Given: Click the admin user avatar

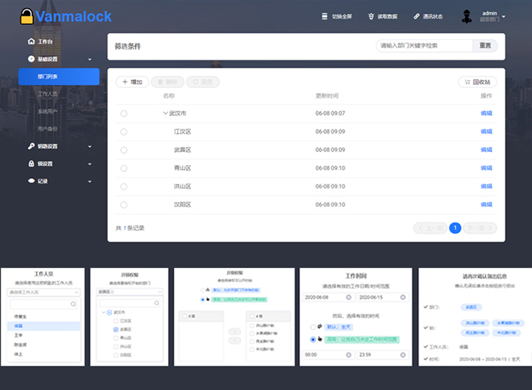Looking at the screenshot, I should pos(467,16).
